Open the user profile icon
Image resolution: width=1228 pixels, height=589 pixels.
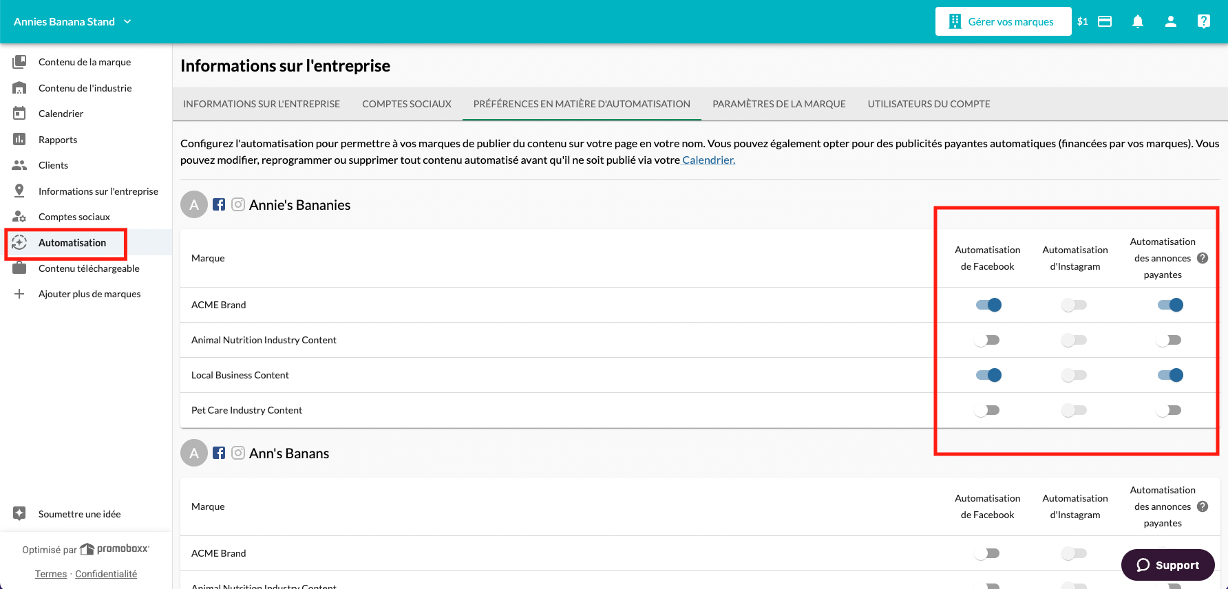point(1171,21)
